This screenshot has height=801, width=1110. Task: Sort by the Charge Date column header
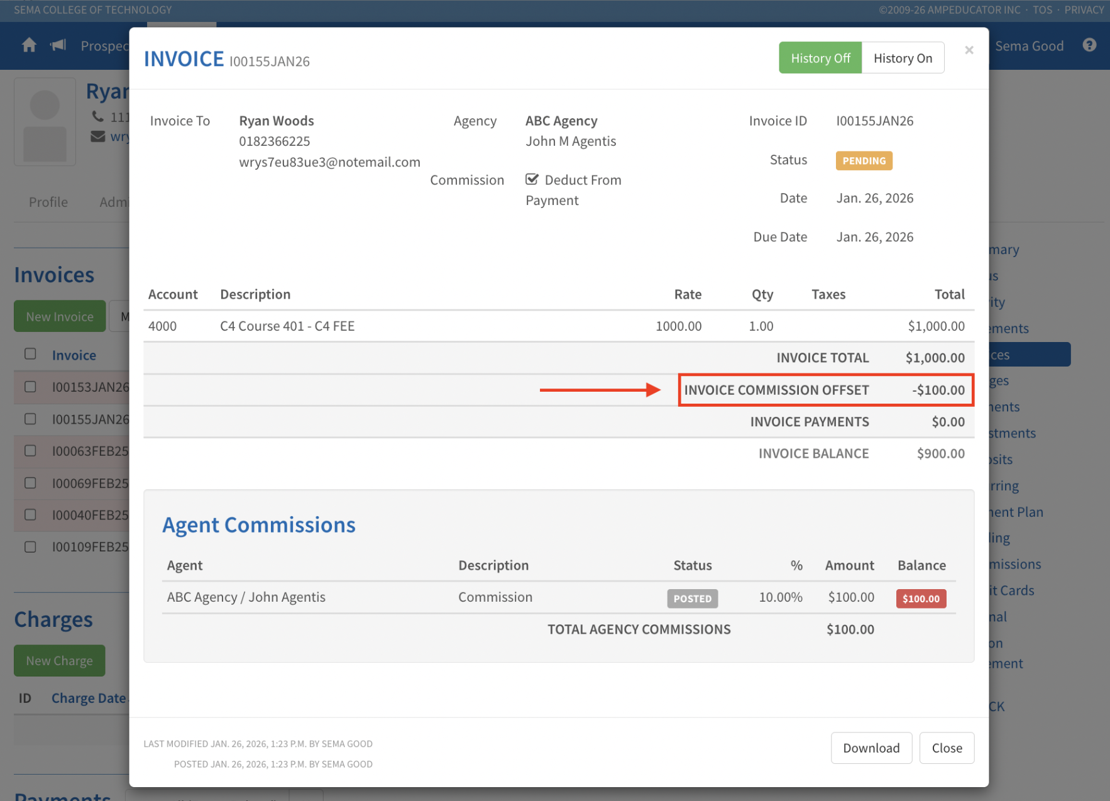coord(89,699)
